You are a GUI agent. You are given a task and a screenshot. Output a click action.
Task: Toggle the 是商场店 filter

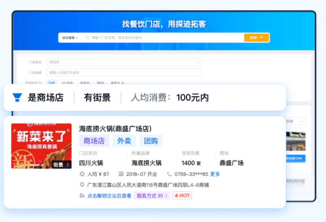(45, 98)
